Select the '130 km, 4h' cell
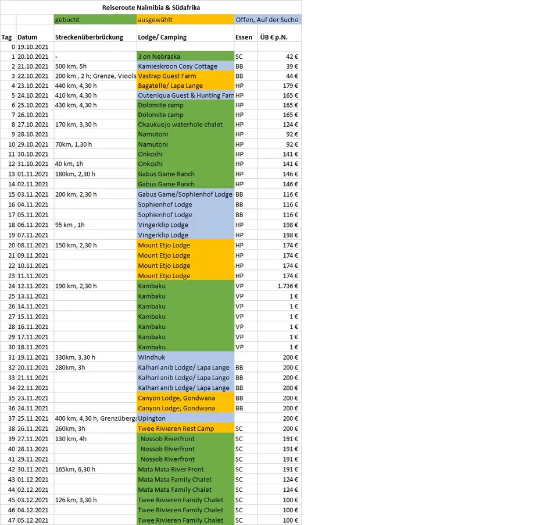Viewport: 558px width, 525px height. coord(95,439)
